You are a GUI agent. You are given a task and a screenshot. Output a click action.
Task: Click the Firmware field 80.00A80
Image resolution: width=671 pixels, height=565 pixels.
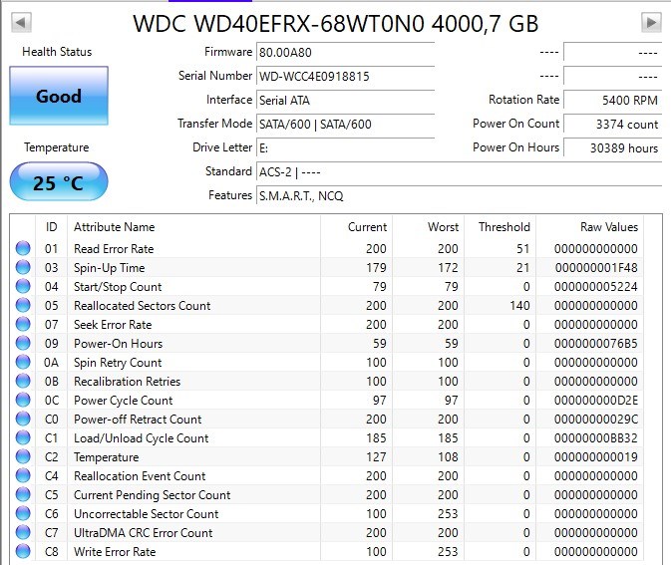pyautogui.click(x=345, y=52)
